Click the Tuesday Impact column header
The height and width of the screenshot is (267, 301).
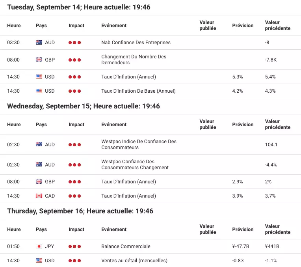[x=76, y=25]
